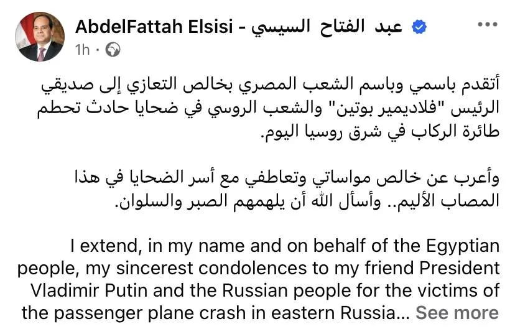Screen dimensions: 515x329
Task: Open the AbdelFattah Elsisi page name link
Action: pyautogui.click(x=154, y=27)
